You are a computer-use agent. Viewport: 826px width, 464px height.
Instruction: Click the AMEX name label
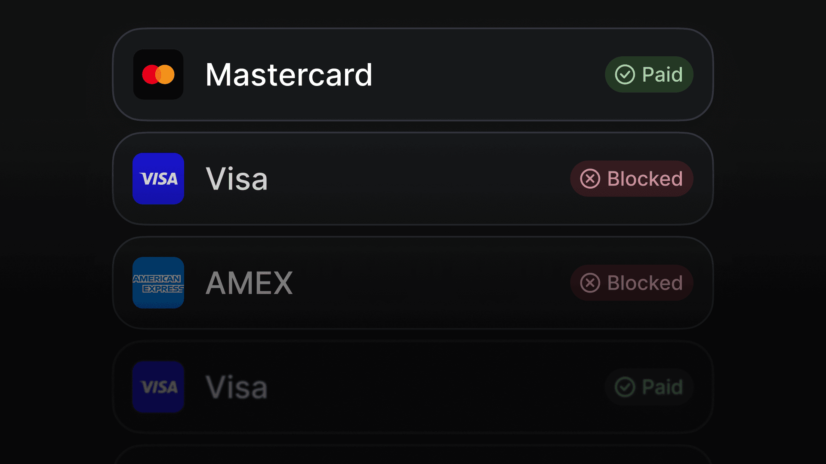(x=249, y=283)
